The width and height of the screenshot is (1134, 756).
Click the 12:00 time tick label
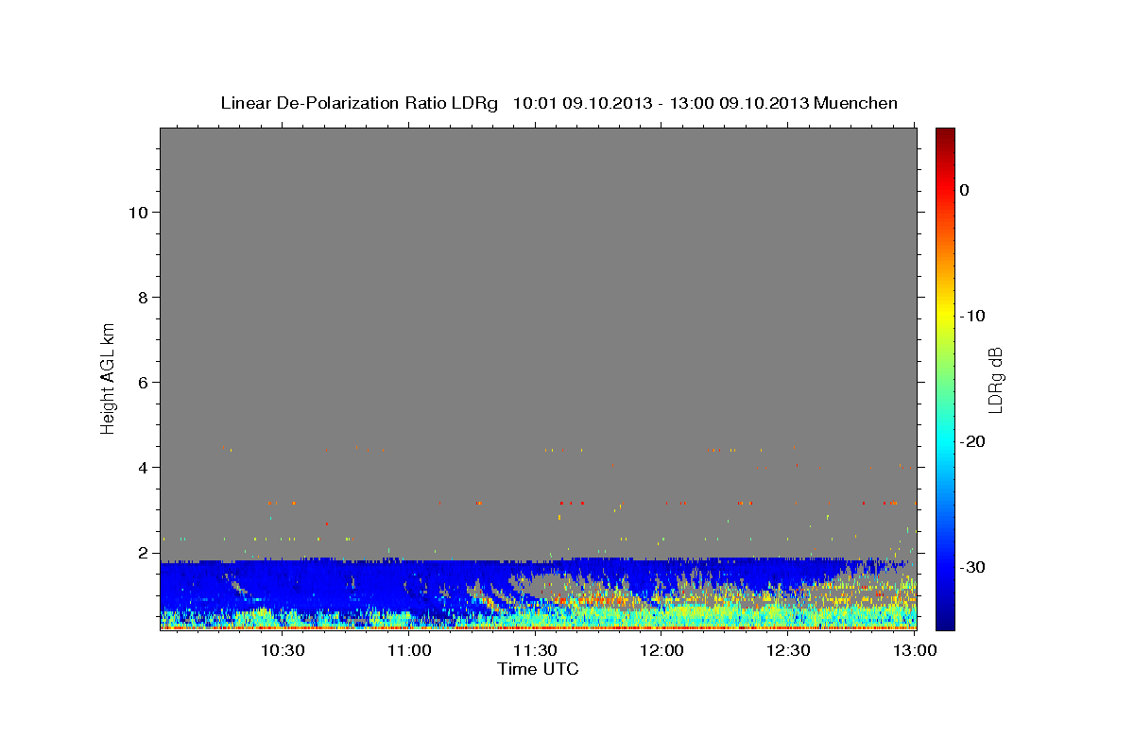662,650
